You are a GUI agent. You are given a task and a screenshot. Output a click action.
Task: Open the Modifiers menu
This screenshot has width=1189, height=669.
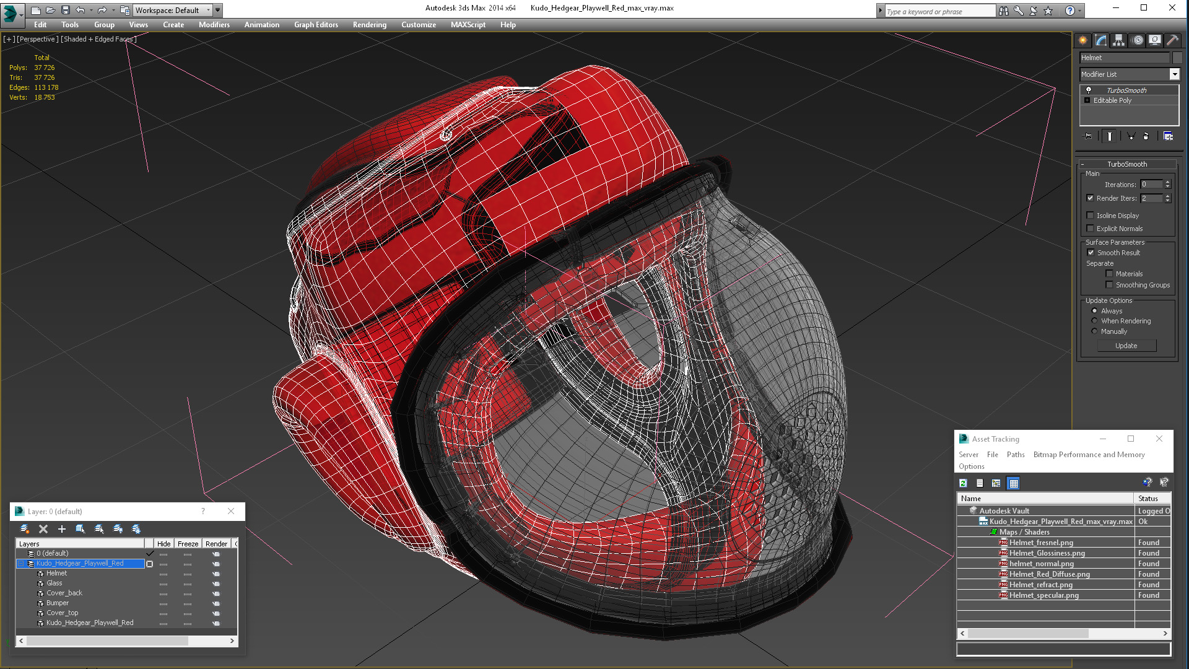[214, 25]
